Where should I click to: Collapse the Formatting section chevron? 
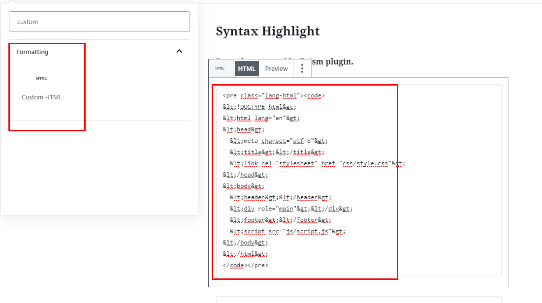pos(179,51)
